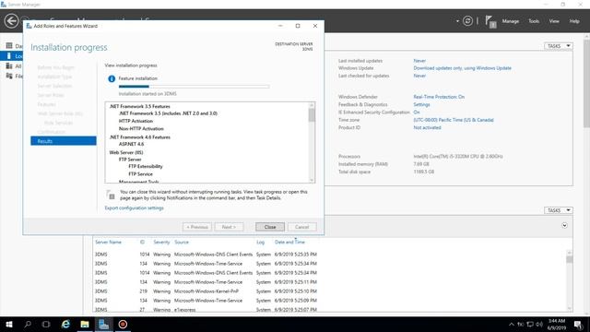
Task: Open taskbar search
Action: (x=28, y=324)
